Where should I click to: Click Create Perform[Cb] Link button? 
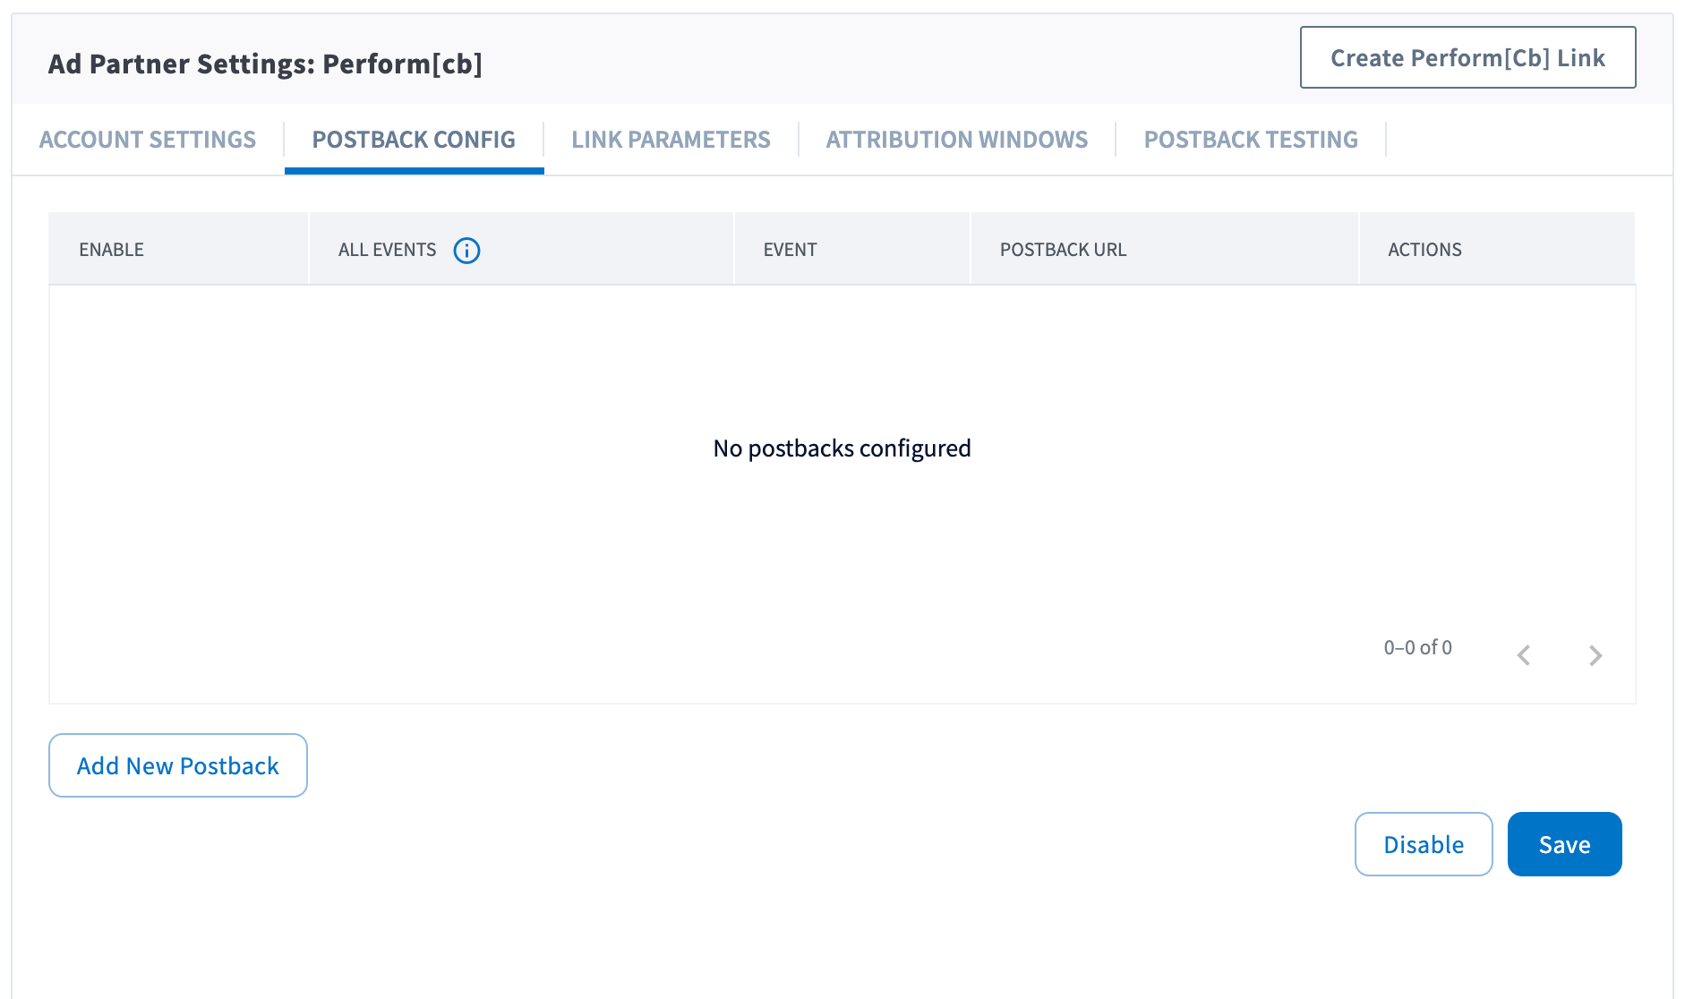click(x=1467, y=58)
